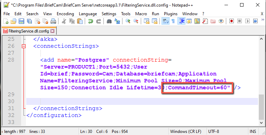Click the vertical scrollbar down arrow

coord(261,123)
